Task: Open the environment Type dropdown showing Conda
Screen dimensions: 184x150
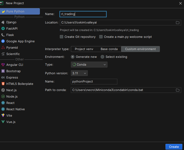Action: coord(89,65)
